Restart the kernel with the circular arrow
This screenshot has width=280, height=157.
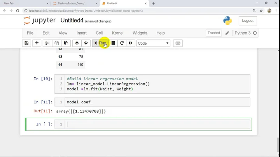coord(122,43)
